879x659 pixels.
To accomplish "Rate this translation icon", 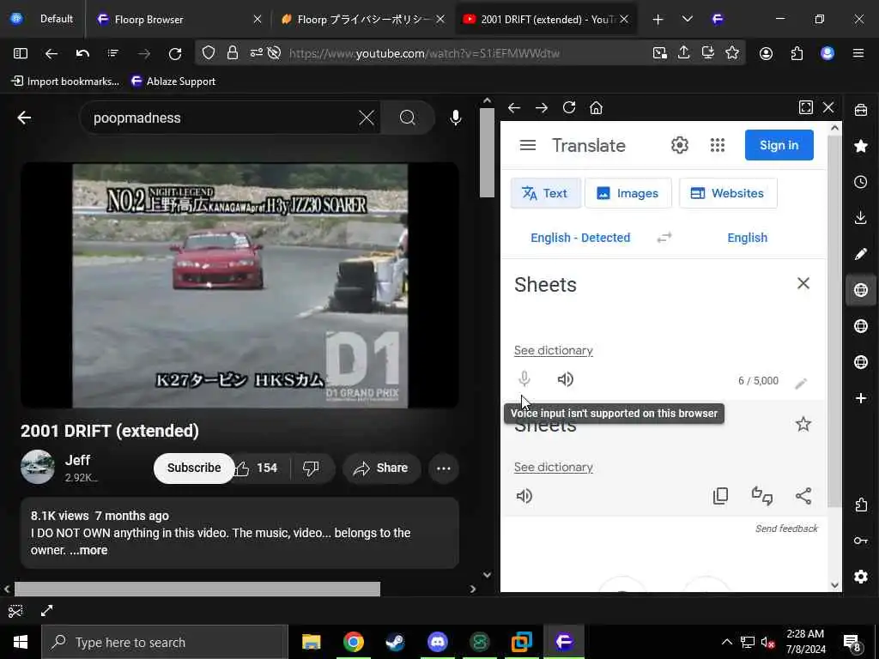I will pos(762,495).
